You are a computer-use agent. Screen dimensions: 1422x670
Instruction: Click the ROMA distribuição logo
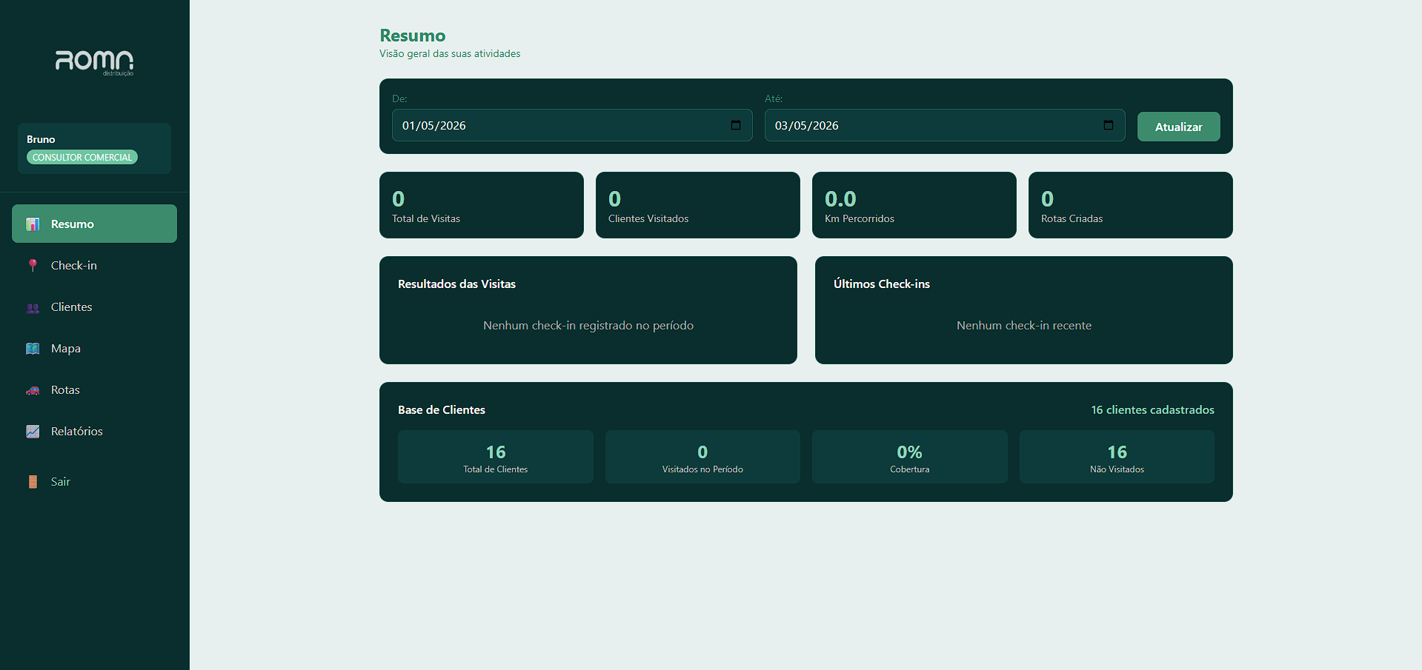[x=95, y=63]
